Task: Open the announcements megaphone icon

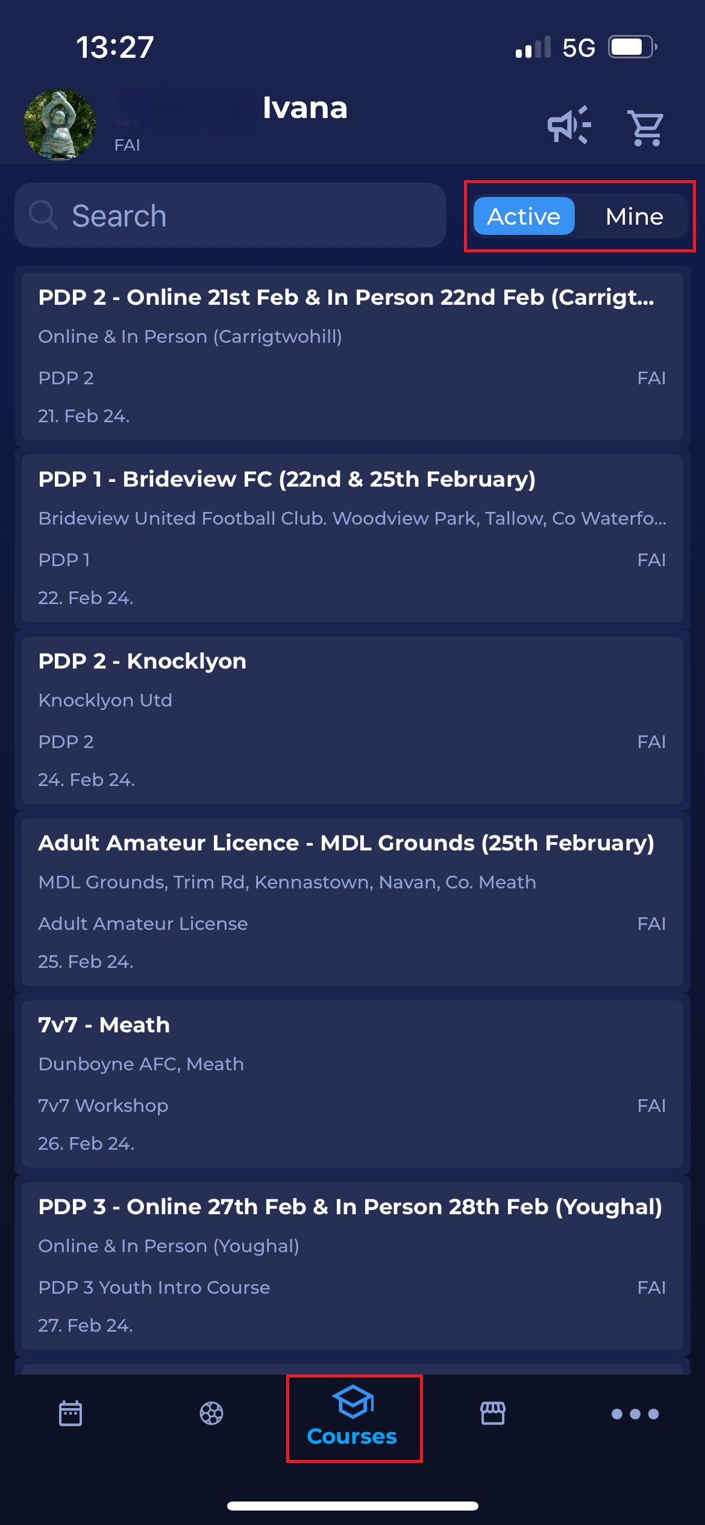Action: tap(569, 125)
